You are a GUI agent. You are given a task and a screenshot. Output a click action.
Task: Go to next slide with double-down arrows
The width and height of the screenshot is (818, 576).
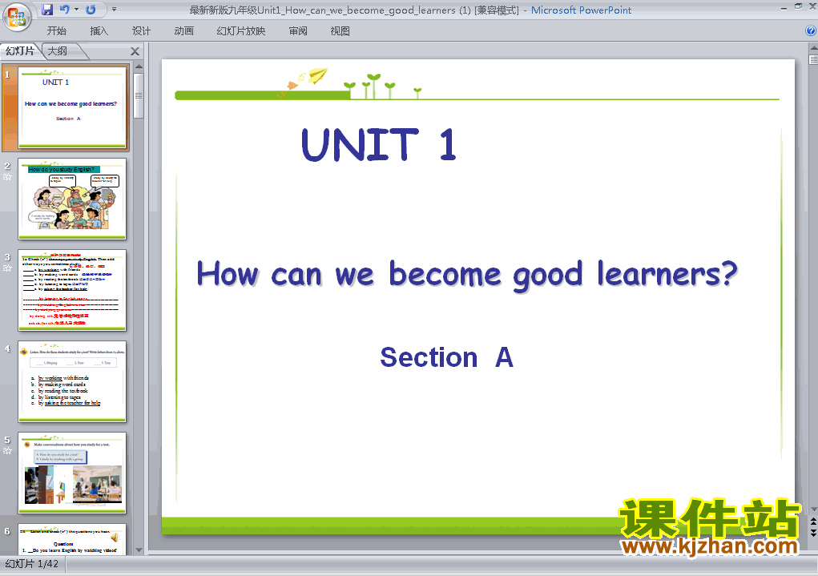point(813,532)
